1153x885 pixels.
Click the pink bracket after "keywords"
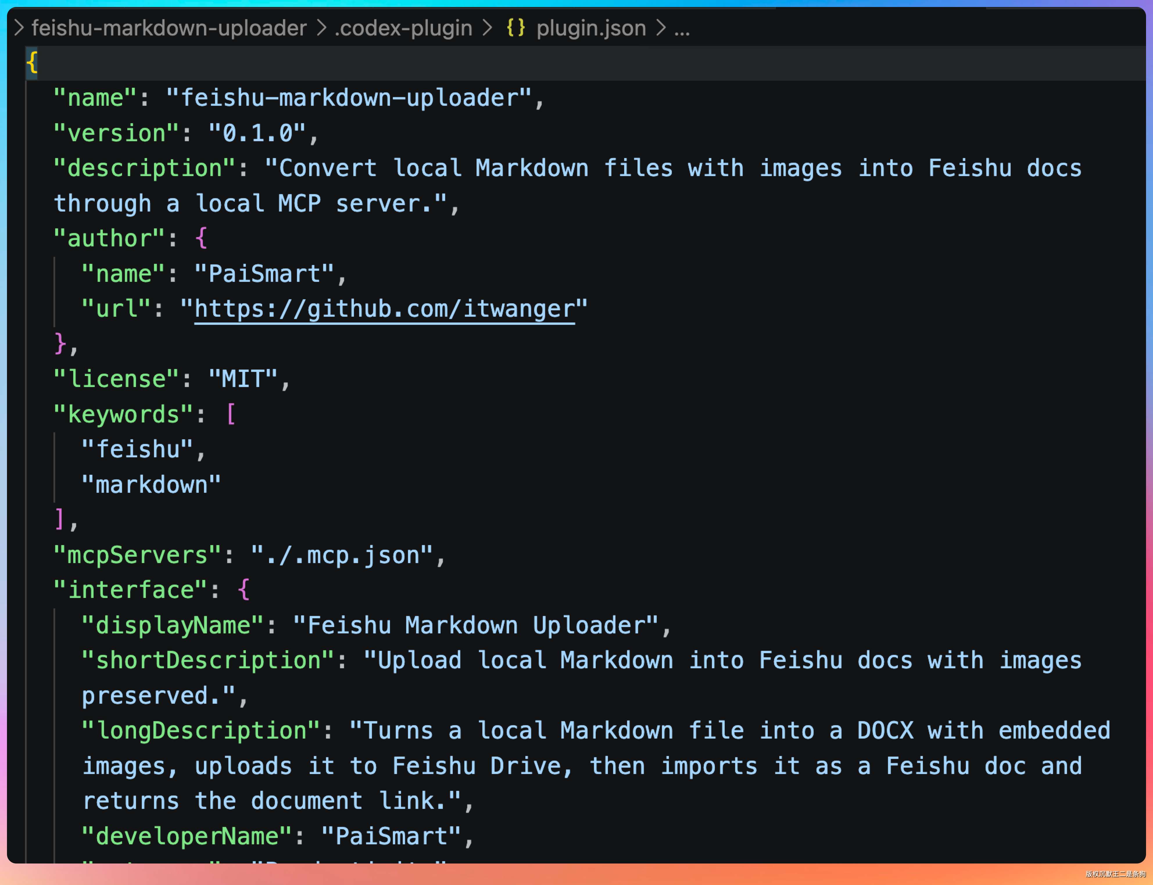[x=231, y=414]
